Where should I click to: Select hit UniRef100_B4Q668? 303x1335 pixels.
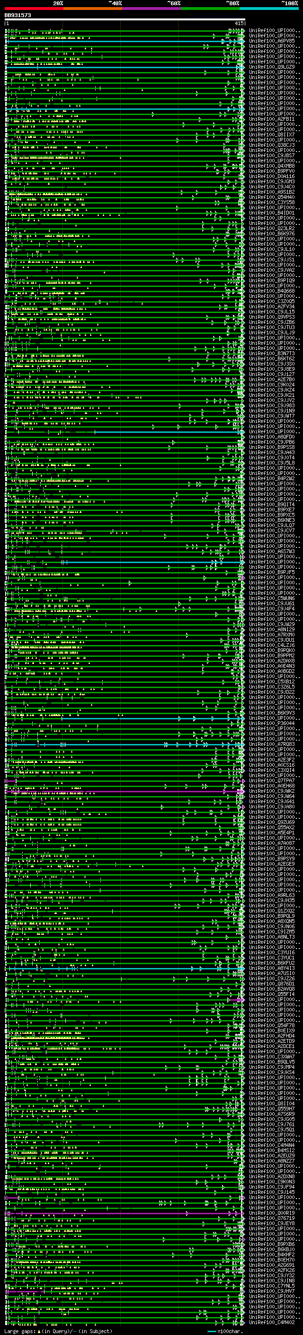[272, 291]
